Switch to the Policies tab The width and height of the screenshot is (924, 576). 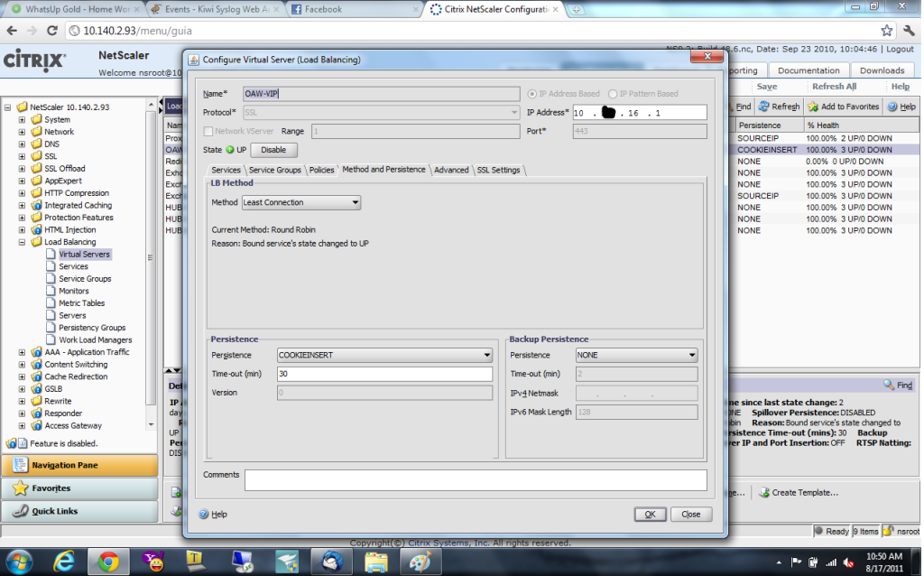322,170
